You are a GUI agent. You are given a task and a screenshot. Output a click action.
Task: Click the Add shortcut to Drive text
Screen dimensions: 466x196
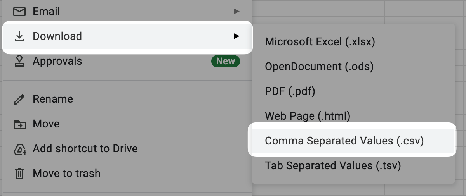point(85,149)
